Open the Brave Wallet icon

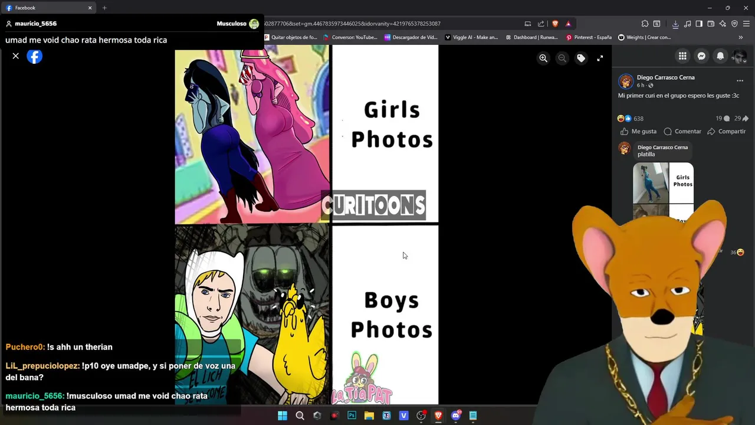(x=711, y=24)
